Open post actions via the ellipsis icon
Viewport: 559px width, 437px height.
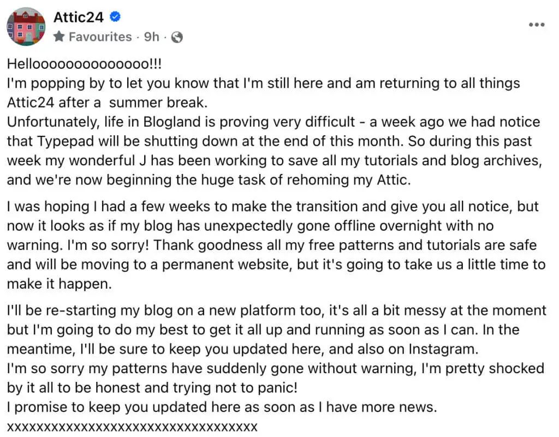pyautogui.click(x=537, y=24)
